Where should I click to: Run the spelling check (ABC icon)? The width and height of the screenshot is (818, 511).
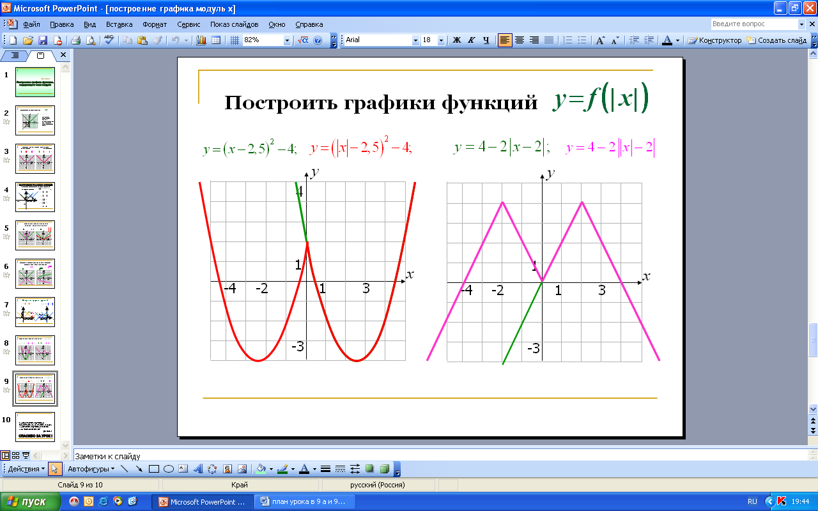tap(109, 40)
